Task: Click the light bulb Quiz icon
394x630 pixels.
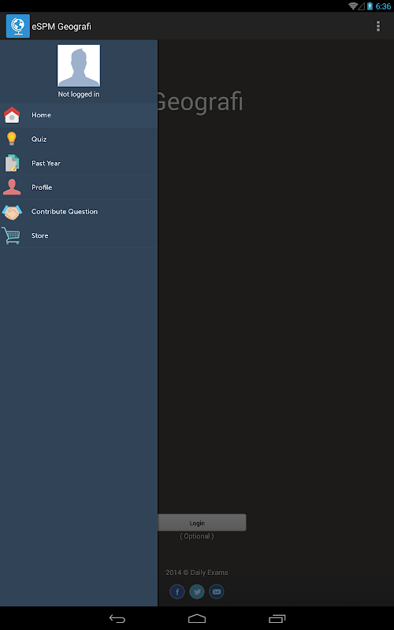Action: (12, 139)
